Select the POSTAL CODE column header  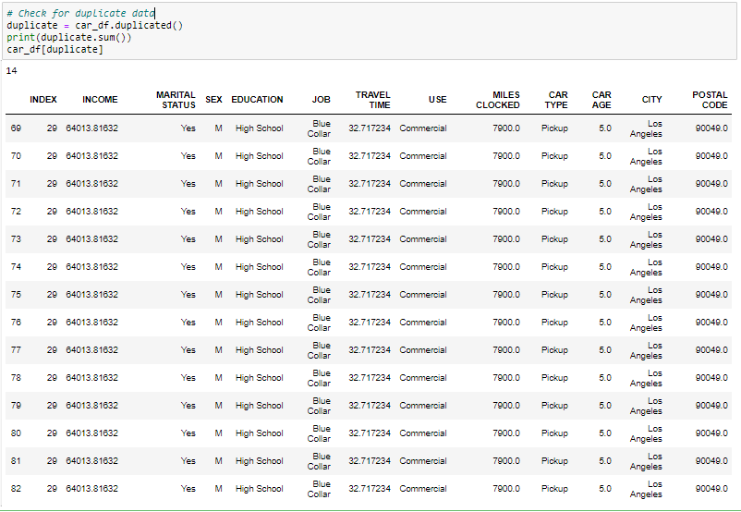[710, 100]
